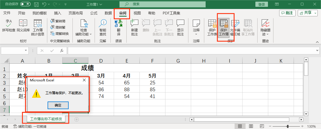Switch to Page Layout view icon
This screenshot has width=321, height=129.
251,126
